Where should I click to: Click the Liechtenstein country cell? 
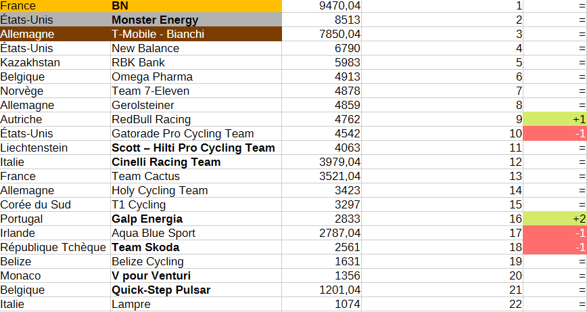[x=55, y=148]
